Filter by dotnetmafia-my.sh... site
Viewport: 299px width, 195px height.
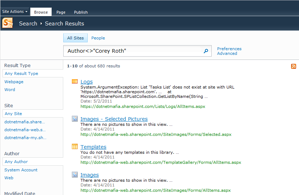[x=26, y=138]
